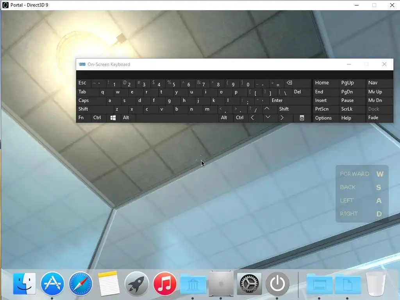
Task: Tap the Insert key
Action: pyautogui.click(x=326, y=100)
